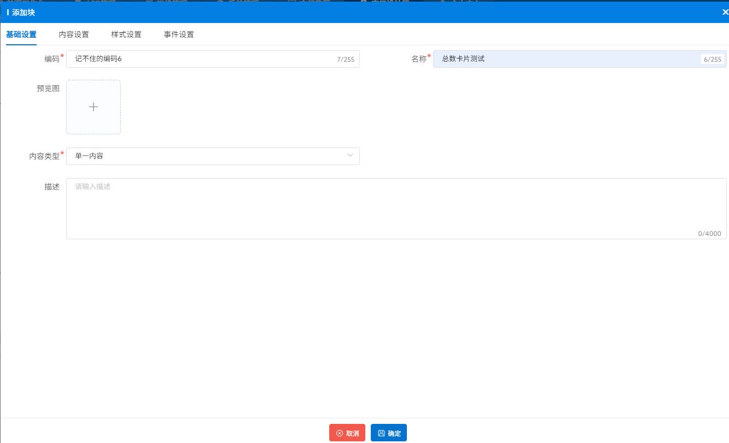Open the 内容设置 tab

[74, 34]
